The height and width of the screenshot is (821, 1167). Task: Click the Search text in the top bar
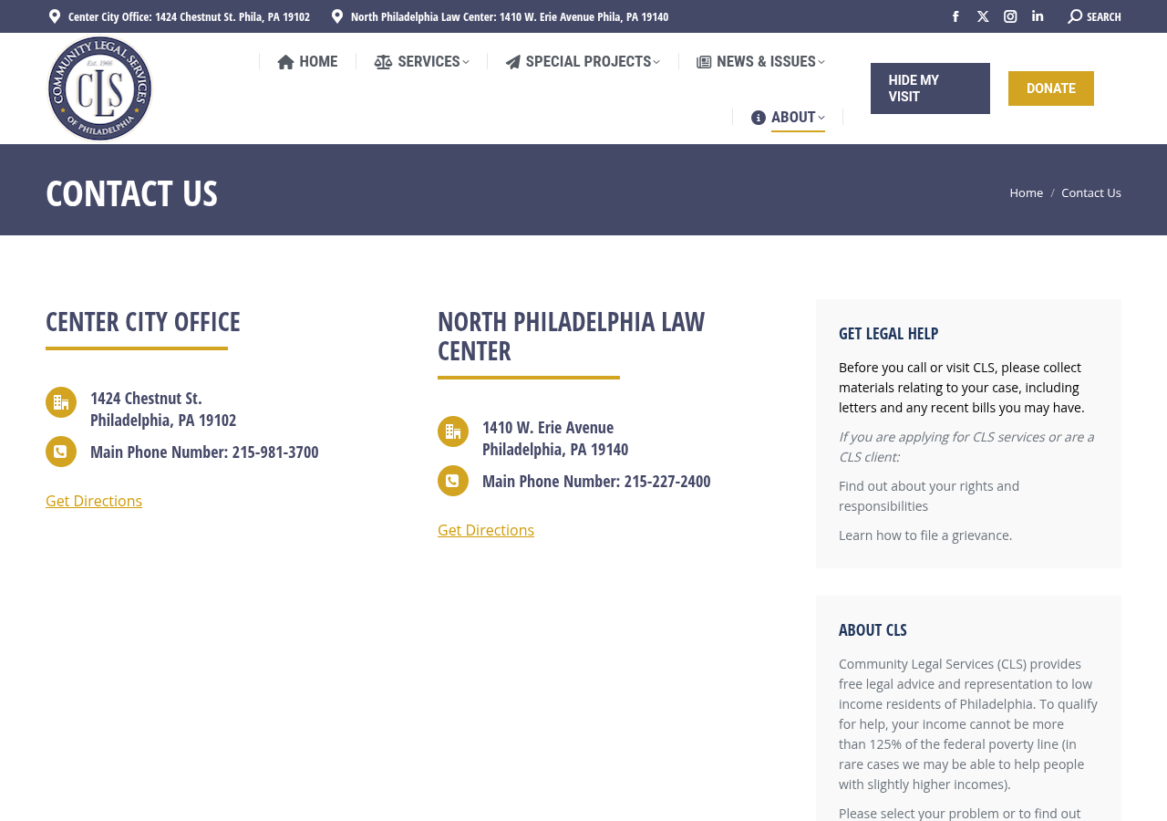pos(1104,16)
